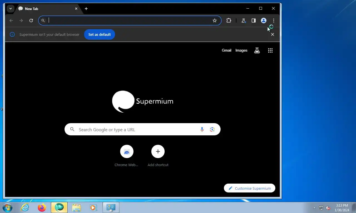Toggle the side panel icon
This screenshot has height=213, width=356.
(253, 21)
